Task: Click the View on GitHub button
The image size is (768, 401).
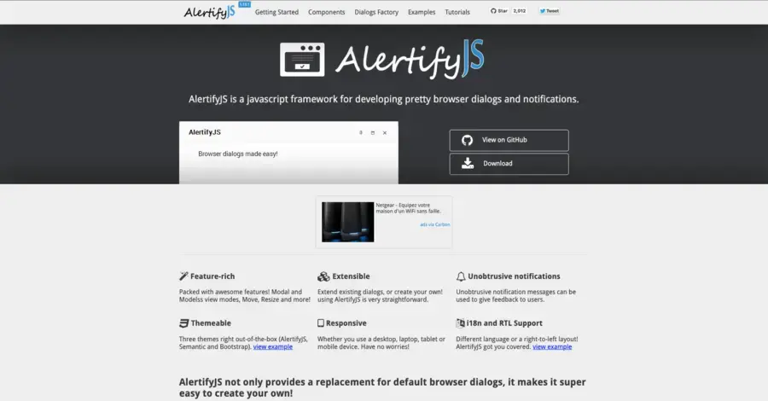Action: [x=509, y=141]
